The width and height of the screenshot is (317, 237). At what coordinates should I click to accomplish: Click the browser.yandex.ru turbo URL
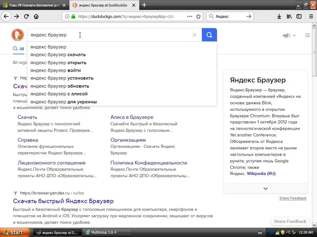52,193
